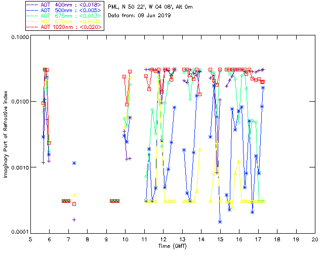The height and width of the screenshot is (259, 324).
Task: Click the x-axis tick label 20
Action: click(315, 239)
